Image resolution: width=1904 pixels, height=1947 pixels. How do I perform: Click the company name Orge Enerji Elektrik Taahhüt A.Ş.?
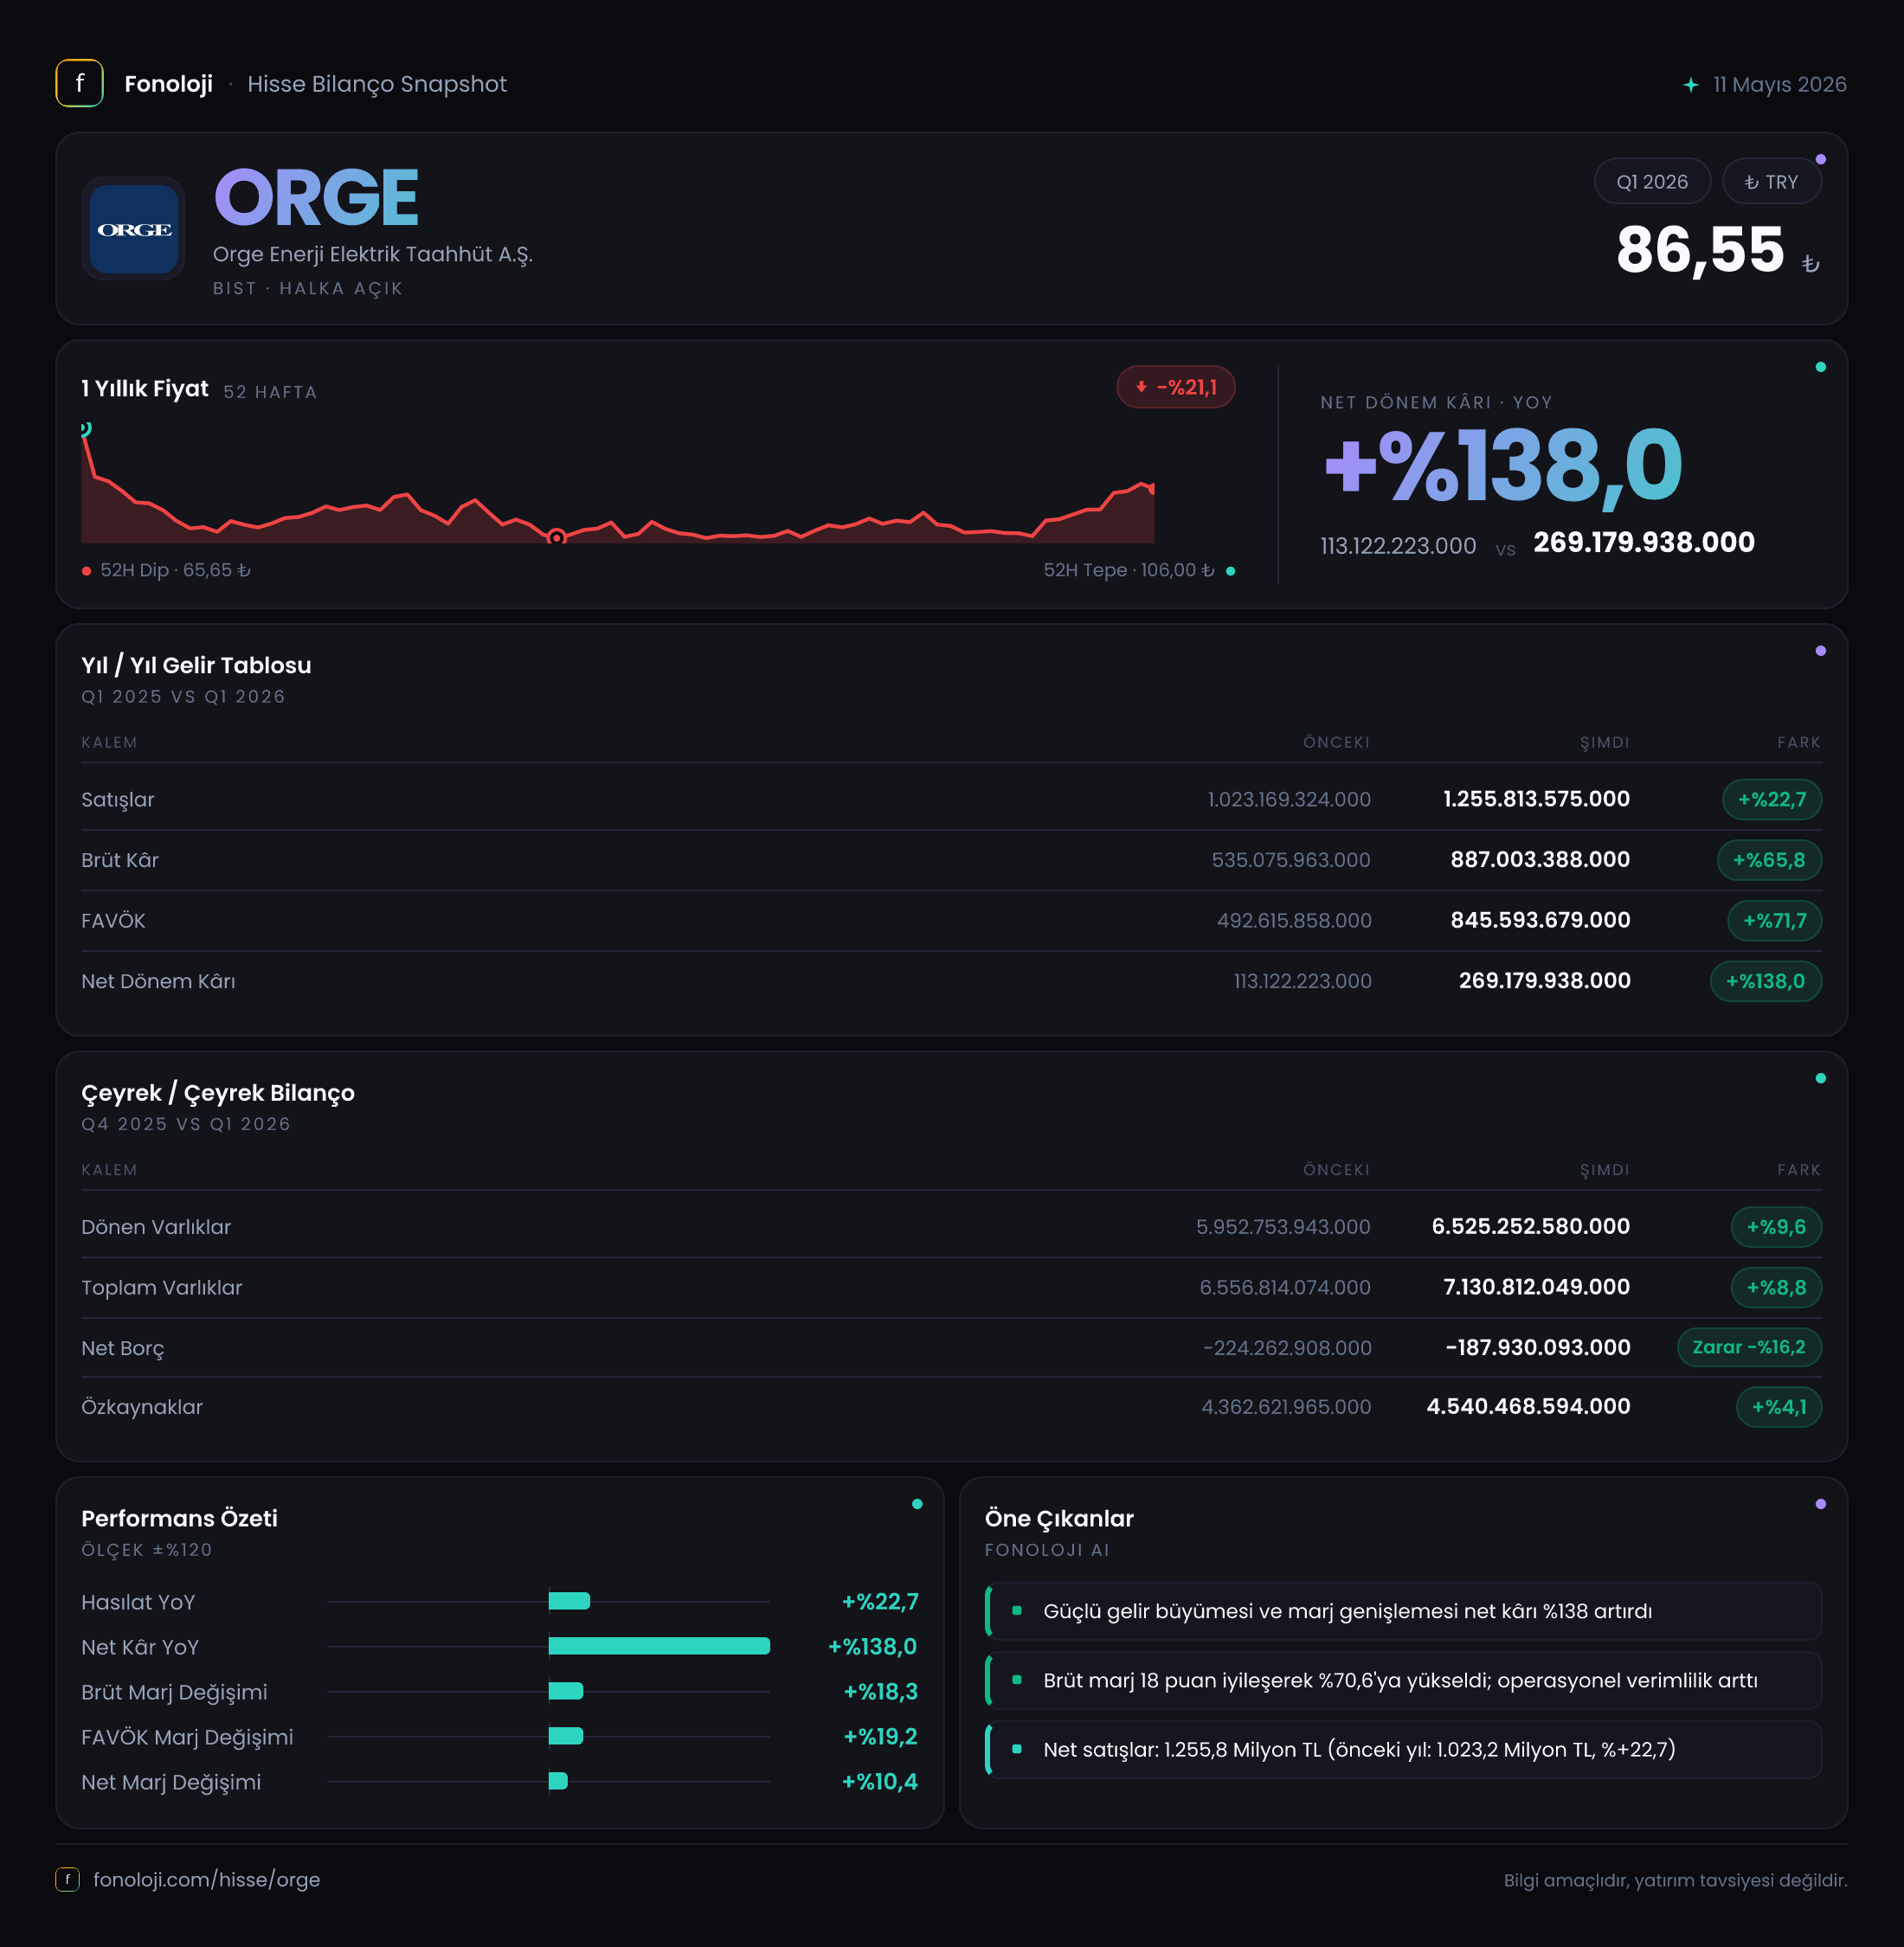(x=373, y=254)
